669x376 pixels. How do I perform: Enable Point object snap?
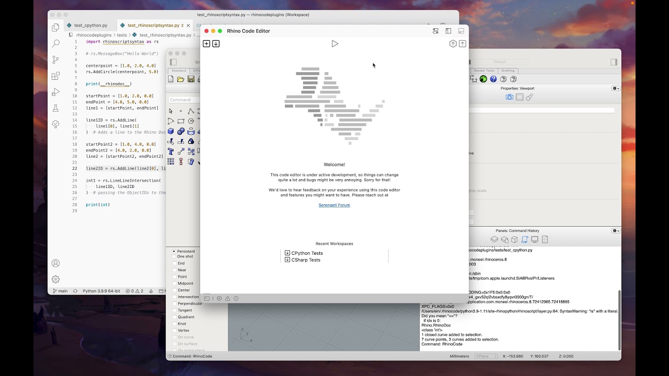175,277
